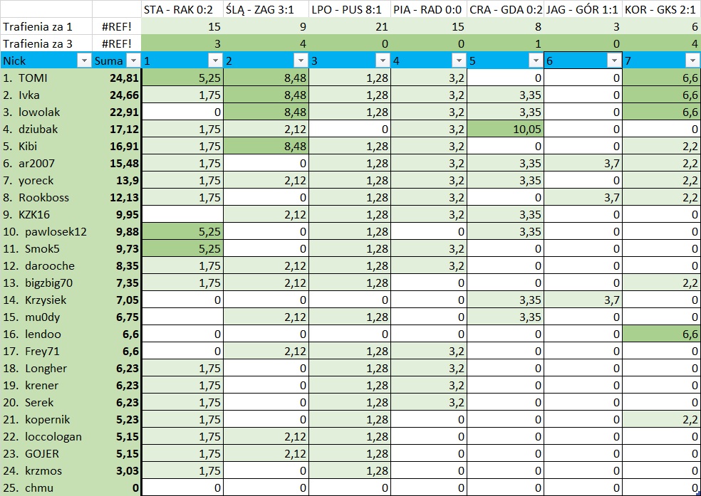Open filter dropdown for column 3
Viewport: 701px width, 496px height.
382,61
